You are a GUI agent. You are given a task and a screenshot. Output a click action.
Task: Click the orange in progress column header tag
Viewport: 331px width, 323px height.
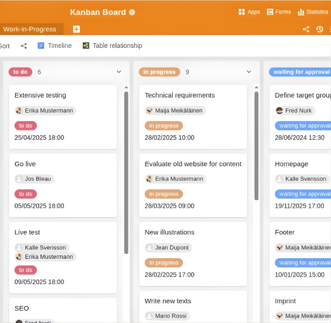159,72
